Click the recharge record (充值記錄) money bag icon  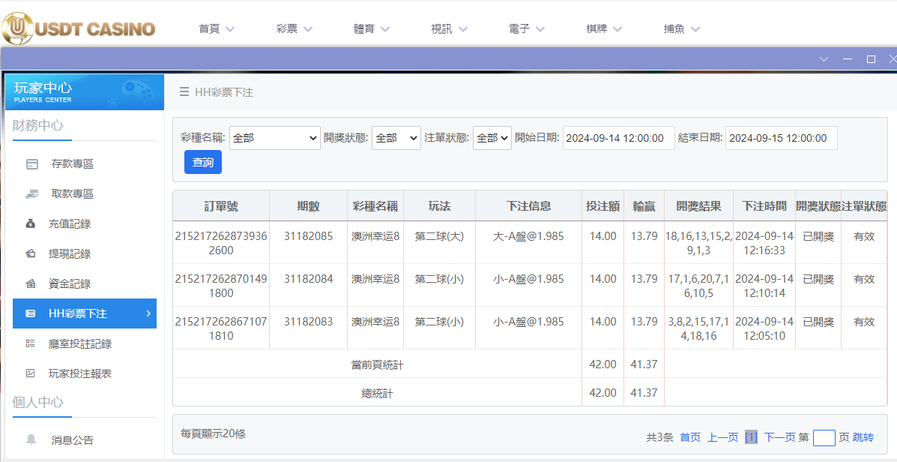click(x=31, y=224)
